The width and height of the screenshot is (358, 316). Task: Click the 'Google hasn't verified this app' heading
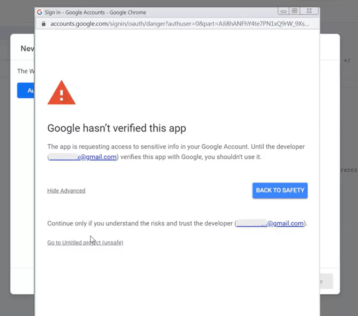117,128
